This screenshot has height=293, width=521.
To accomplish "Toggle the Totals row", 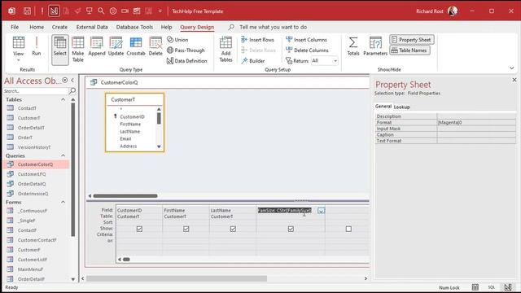I will pos(353,46).
